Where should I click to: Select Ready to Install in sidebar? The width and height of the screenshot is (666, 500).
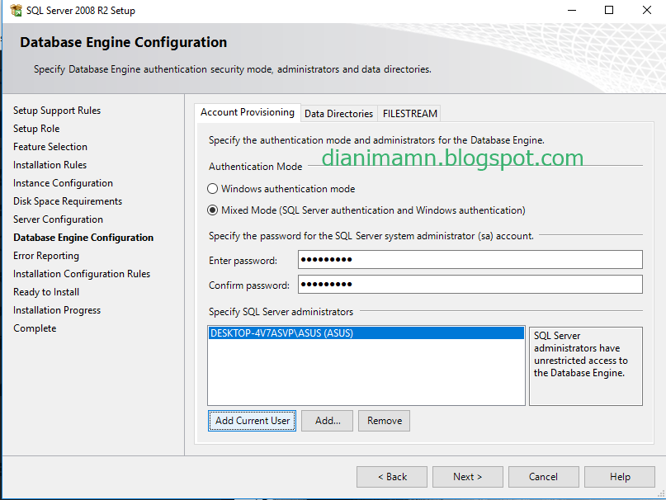[45, 291]
